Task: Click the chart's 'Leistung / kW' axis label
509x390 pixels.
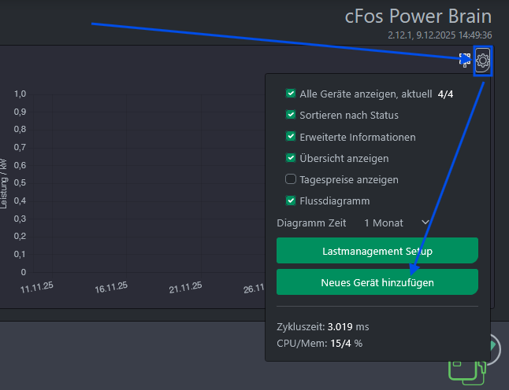Action: (x=4, y=183)
